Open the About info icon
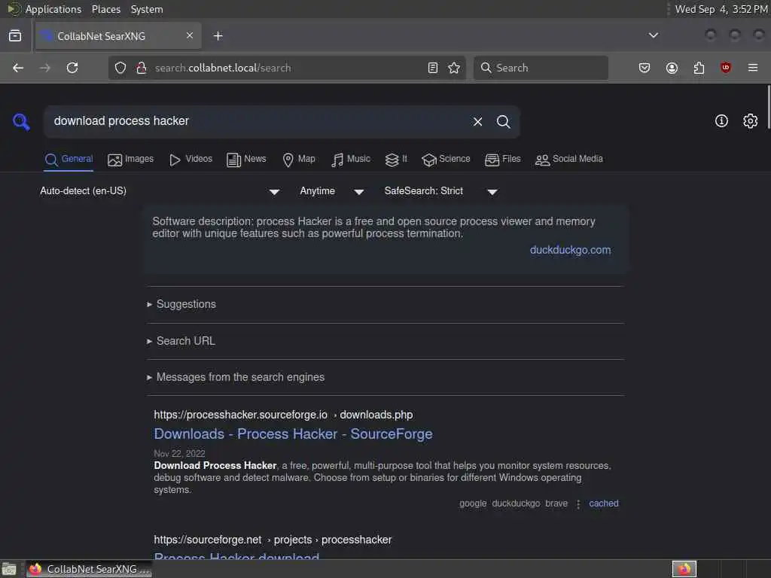Image resolution: width=771 pixels, height=578 pixels. coord(721,121)
